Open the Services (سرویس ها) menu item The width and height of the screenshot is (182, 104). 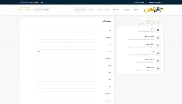[126, 9]
